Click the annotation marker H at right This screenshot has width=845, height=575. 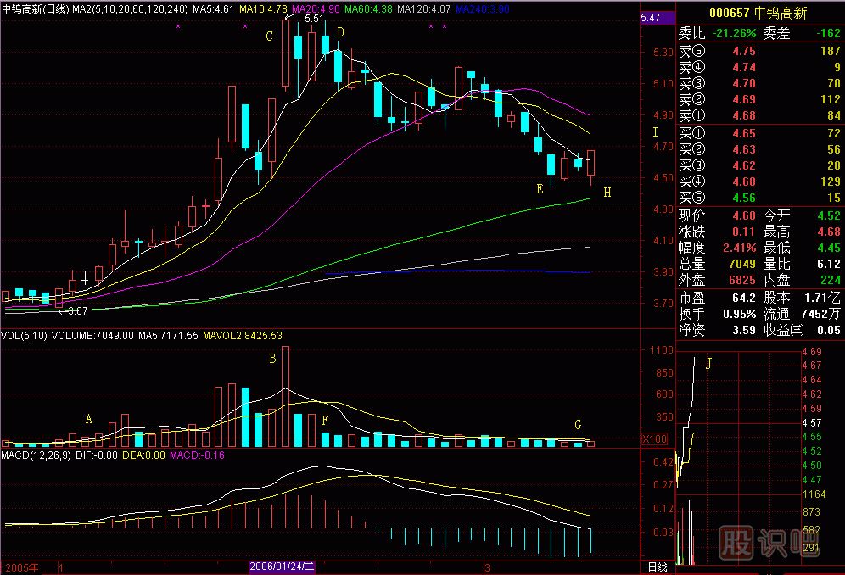click(607, 193)
